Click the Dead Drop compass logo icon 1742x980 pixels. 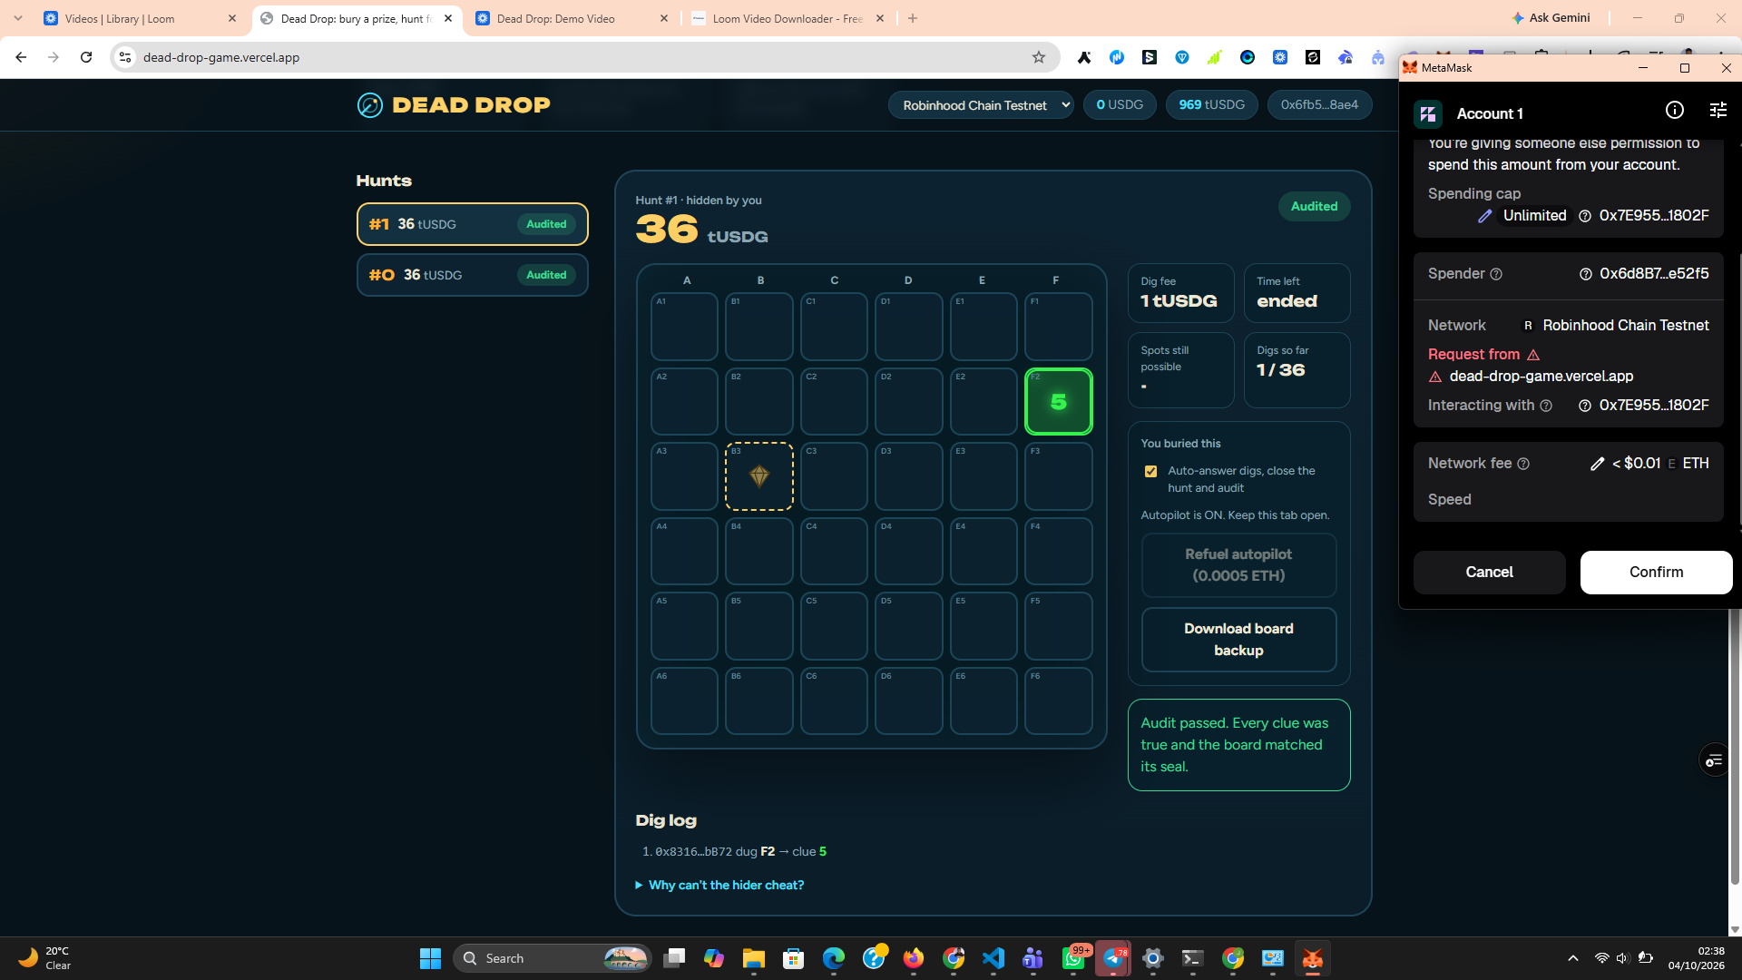tap(369, 105)
